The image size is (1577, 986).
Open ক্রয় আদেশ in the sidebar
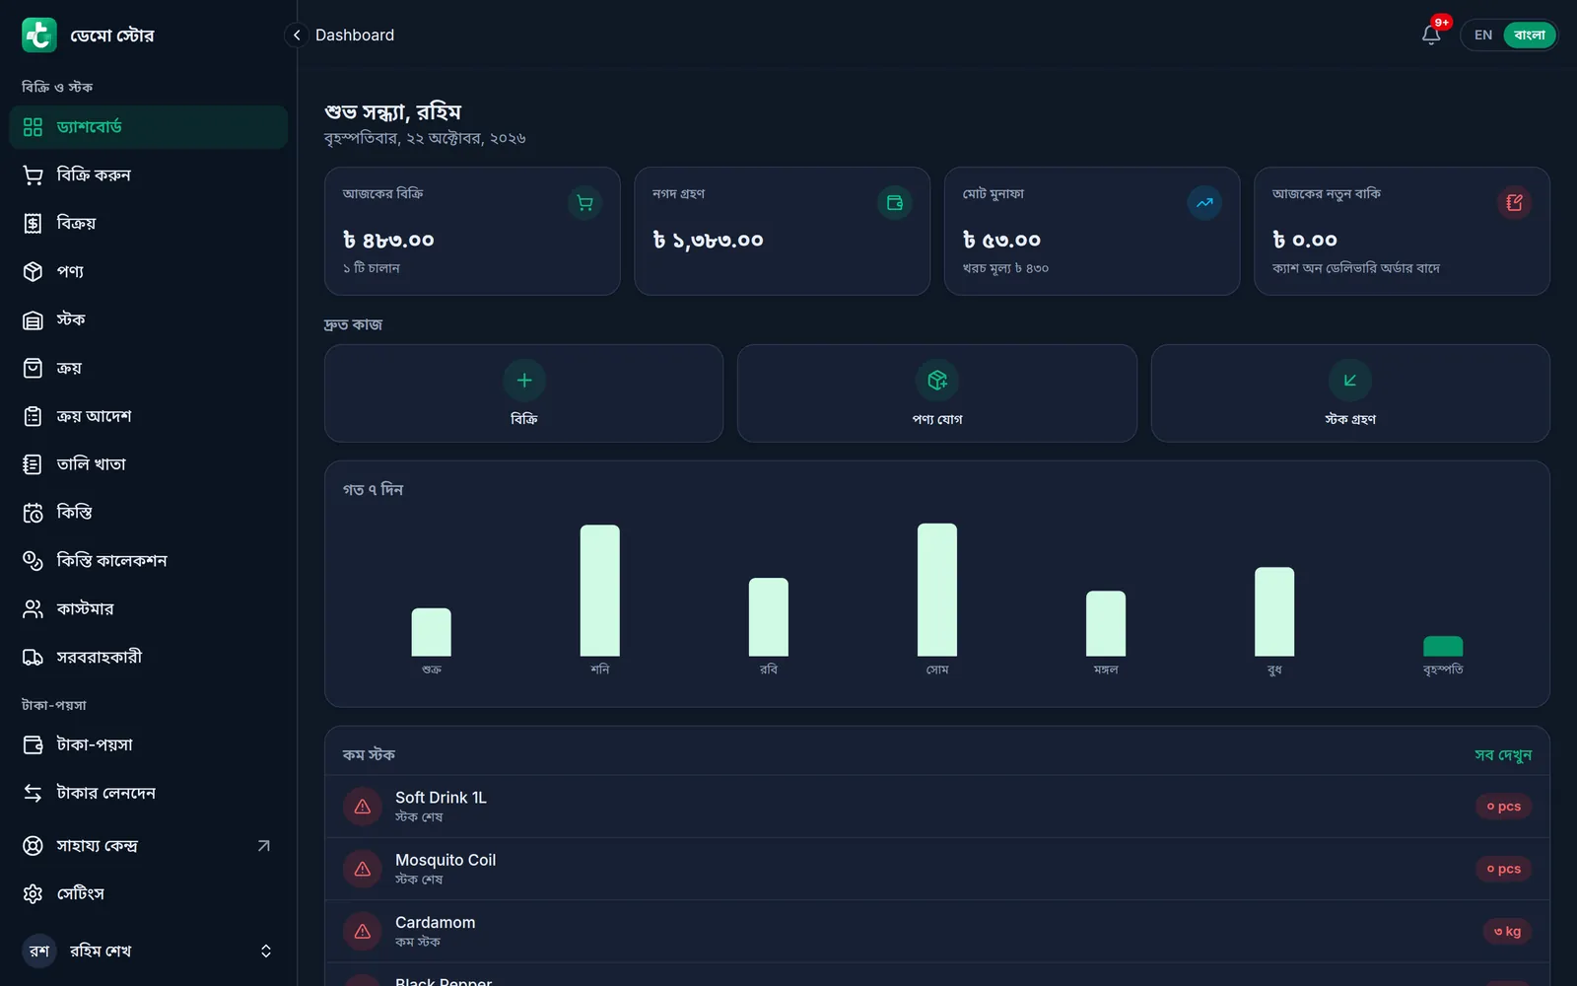[x=149, y=416]
